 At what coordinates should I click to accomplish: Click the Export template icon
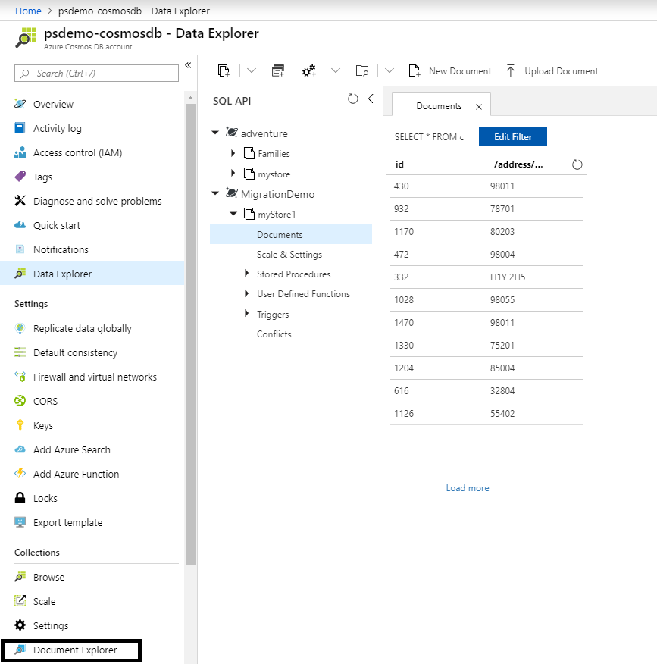pyautogui.click(x=20, y=522)
